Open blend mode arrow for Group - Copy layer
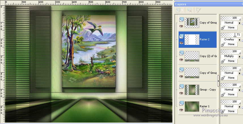Viewport: 243px width, 124px height. coord(239,90)
